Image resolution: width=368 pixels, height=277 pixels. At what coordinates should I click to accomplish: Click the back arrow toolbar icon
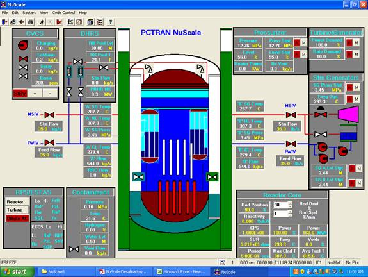pyautogui.click(x=22, y=22)
